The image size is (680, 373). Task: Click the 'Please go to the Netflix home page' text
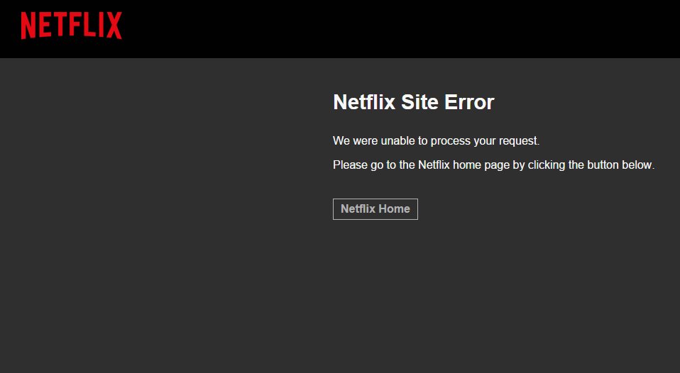coord(493,165)
